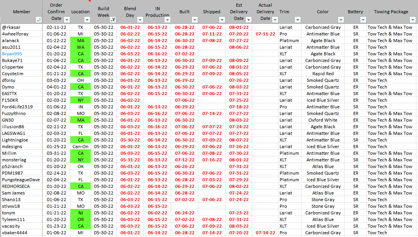Click the Bryan995 member link
This screenshot has width=418, height=237.
tap(12, 54)
